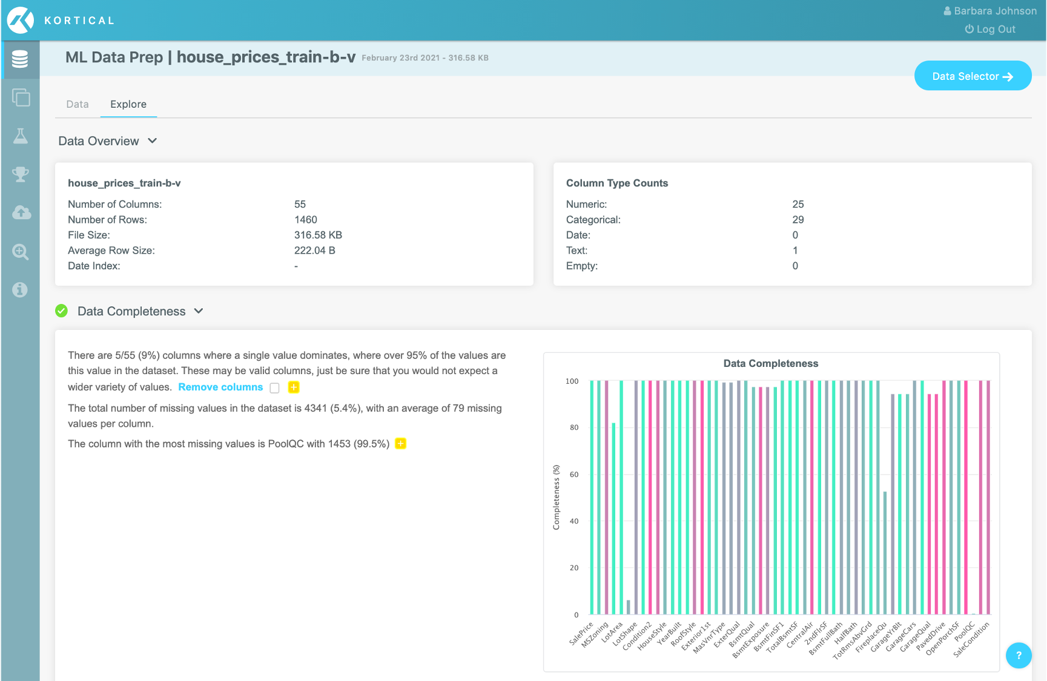The width and height of the screenshot is (1047, 681).
Task: Click the FireplaceQu bar in completeness chart
Action: pos(885,553)
